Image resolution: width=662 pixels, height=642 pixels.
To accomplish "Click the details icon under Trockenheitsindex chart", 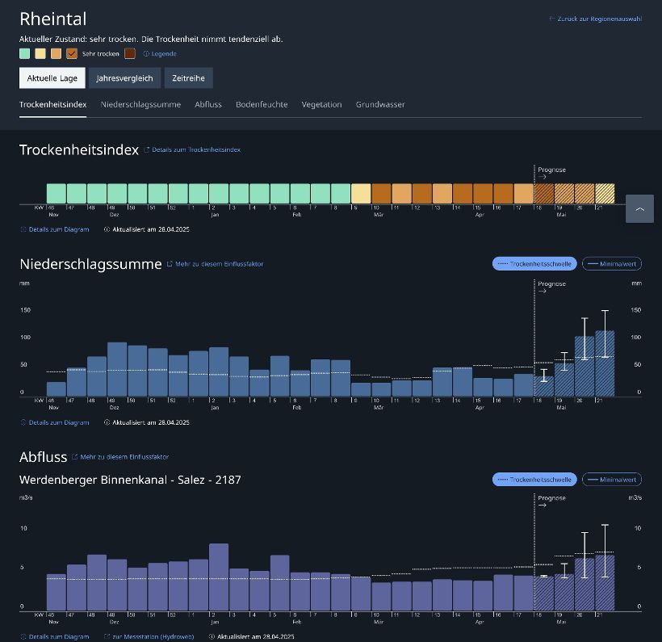I will pos(23,229).
